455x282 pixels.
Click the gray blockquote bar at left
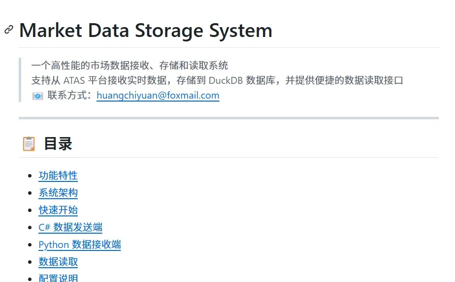pos(20,80)
